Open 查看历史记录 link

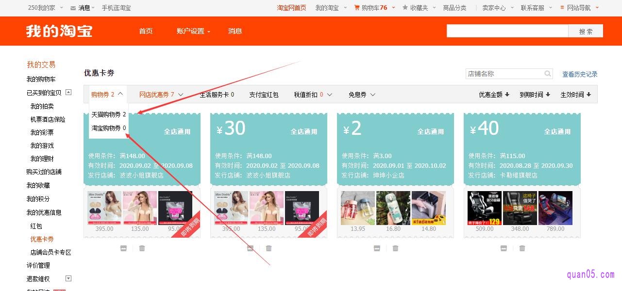[580, 74]
